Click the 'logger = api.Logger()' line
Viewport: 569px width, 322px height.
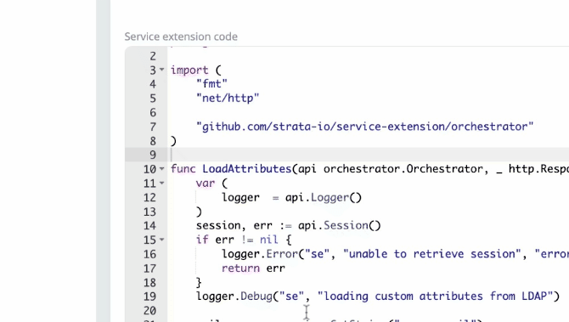tap(292, 197)
